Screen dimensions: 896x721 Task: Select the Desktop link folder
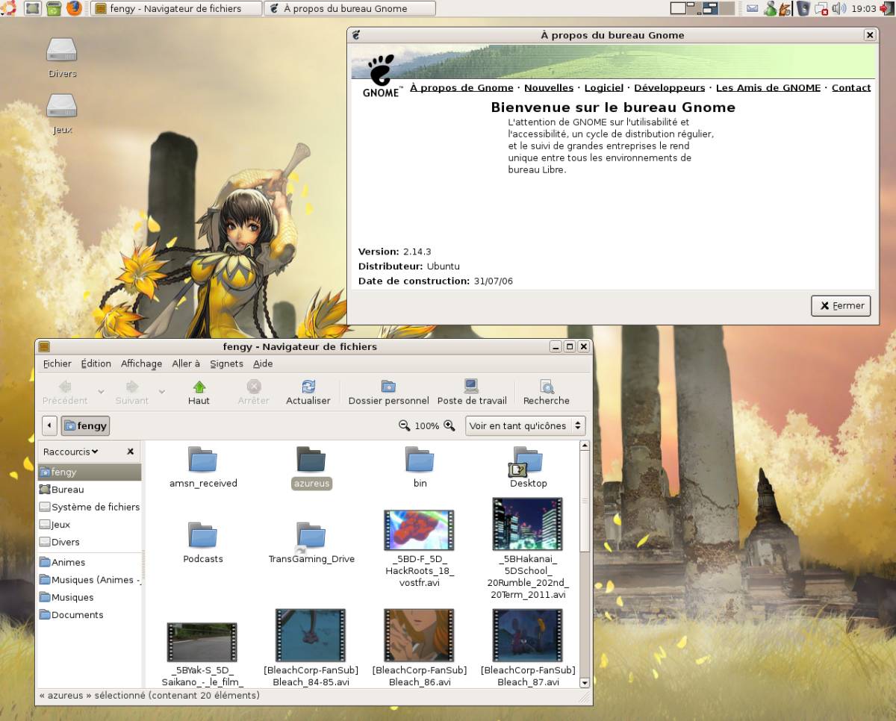[528, 467]
